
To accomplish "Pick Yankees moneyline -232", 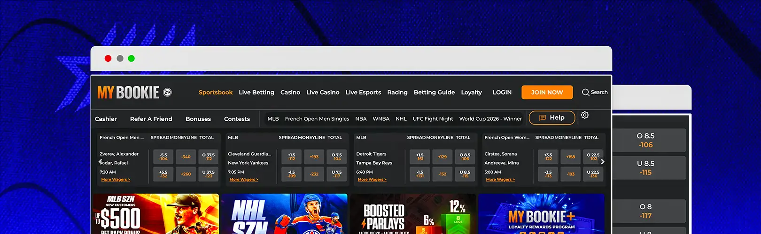I will 314,174.
